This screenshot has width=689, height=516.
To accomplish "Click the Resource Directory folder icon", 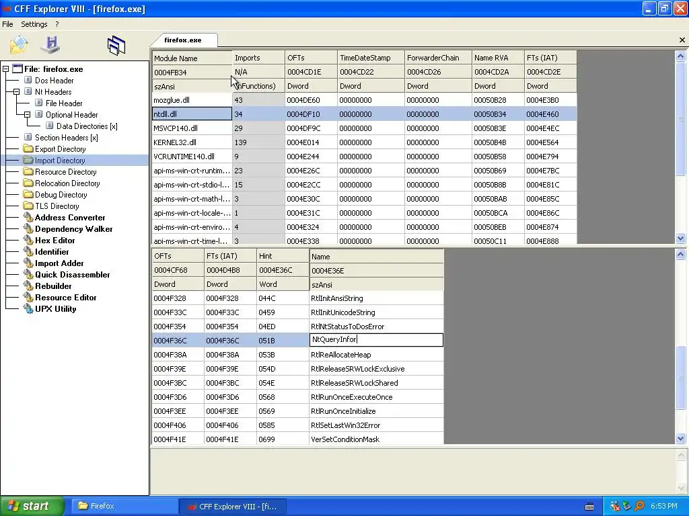I will (x=28, y=171).
